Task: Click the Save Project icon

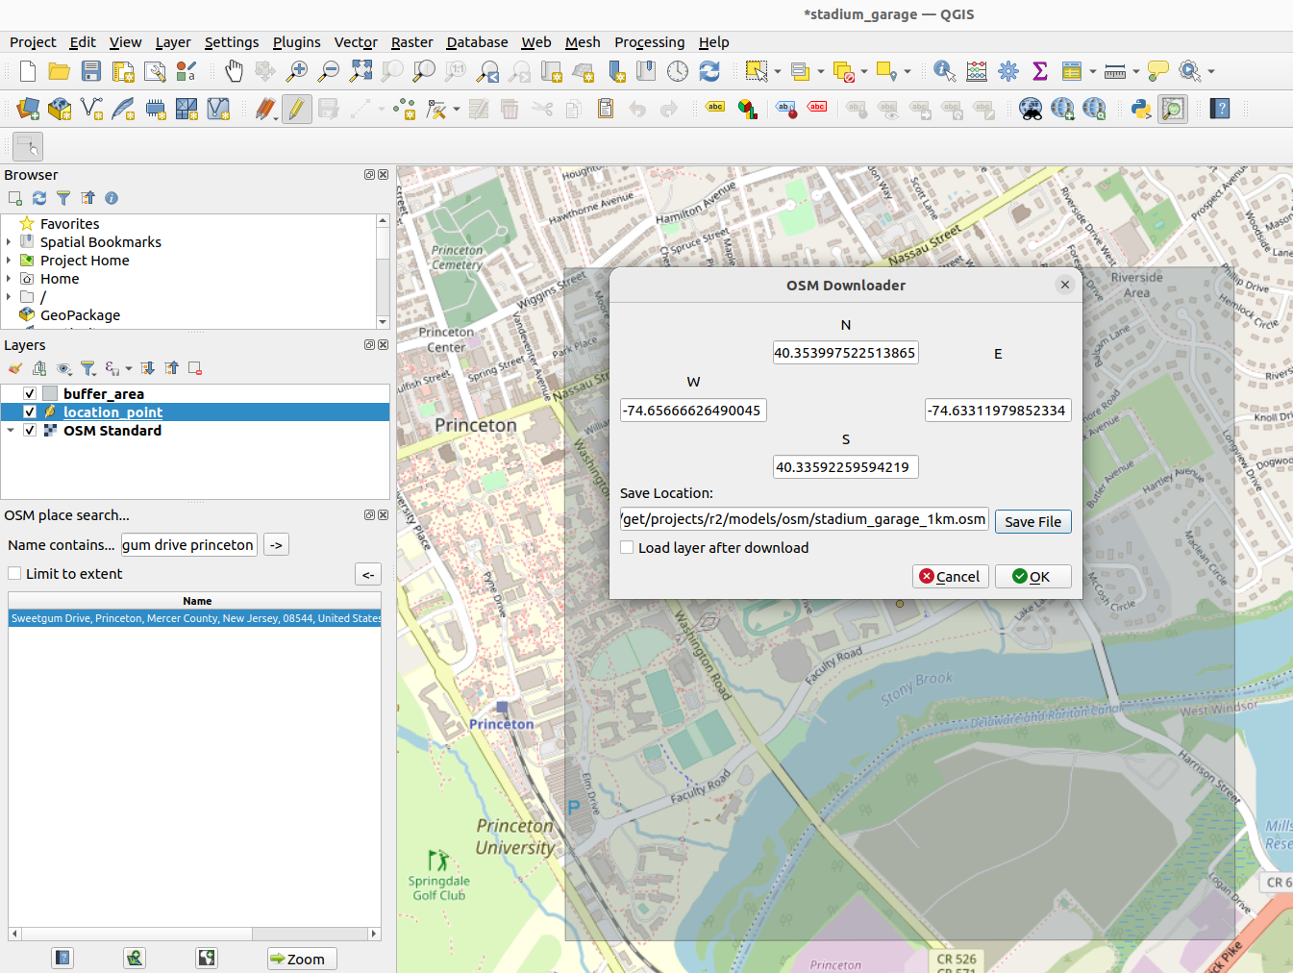Action: (x=91, y=71)
